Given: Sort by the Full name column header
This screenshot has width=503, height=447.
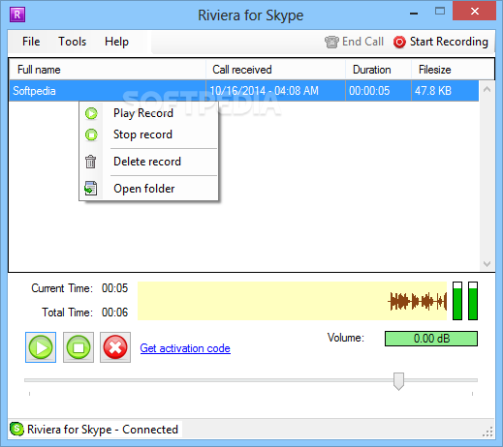Looking at the screenshot, I should pyautogui.click(x=108, y=70).
